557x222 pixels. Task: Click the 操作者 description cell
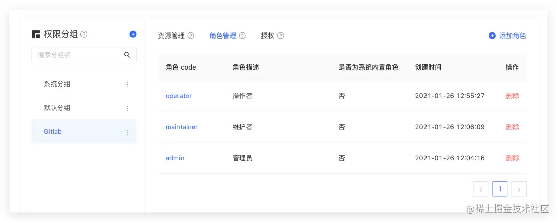tap(242, 96)
